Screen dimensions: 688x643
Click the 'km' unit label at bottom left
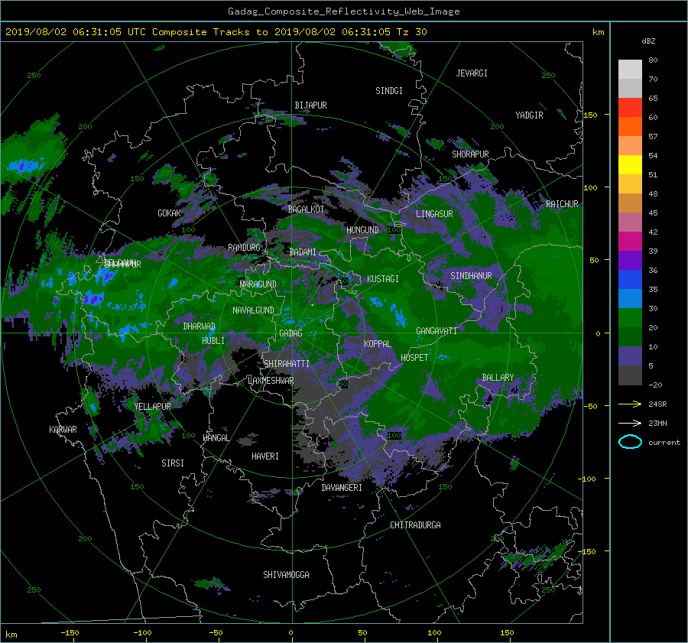[11, 635]
